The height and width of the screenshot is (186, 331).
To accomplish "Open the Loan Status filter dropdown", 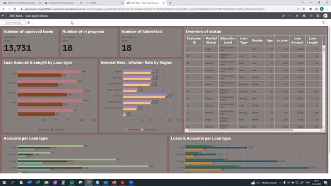I will pyautogui.click(x=13, y=23).
